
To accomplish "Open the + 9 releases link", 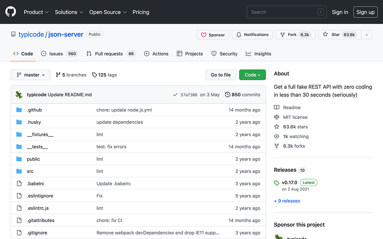I will click(x=287, y=201).
